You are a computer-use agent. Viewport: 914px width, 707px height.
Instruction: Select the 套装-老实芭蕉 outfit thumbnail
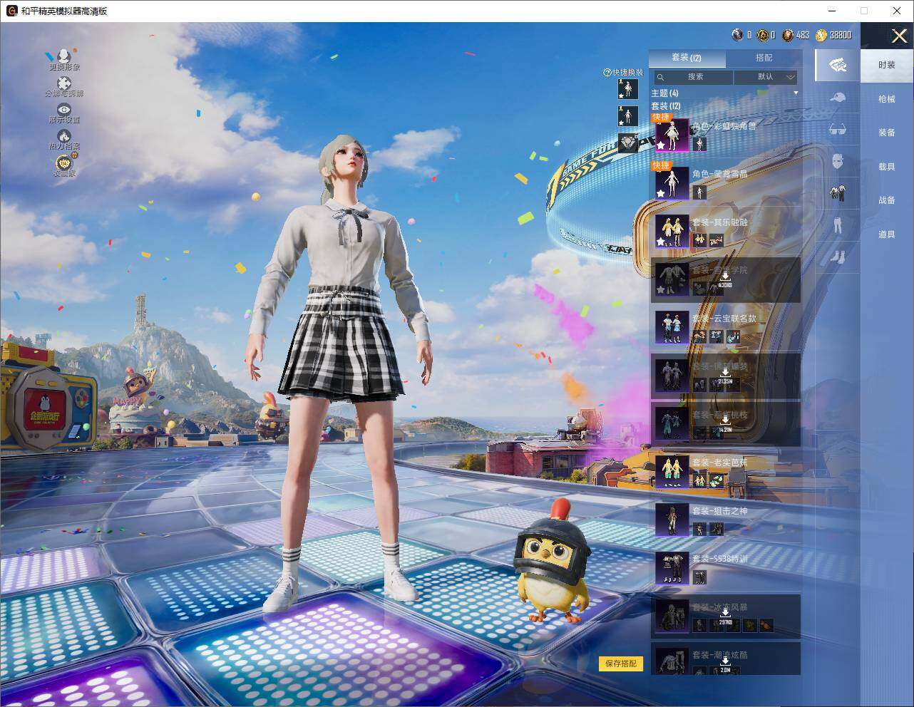672,472
